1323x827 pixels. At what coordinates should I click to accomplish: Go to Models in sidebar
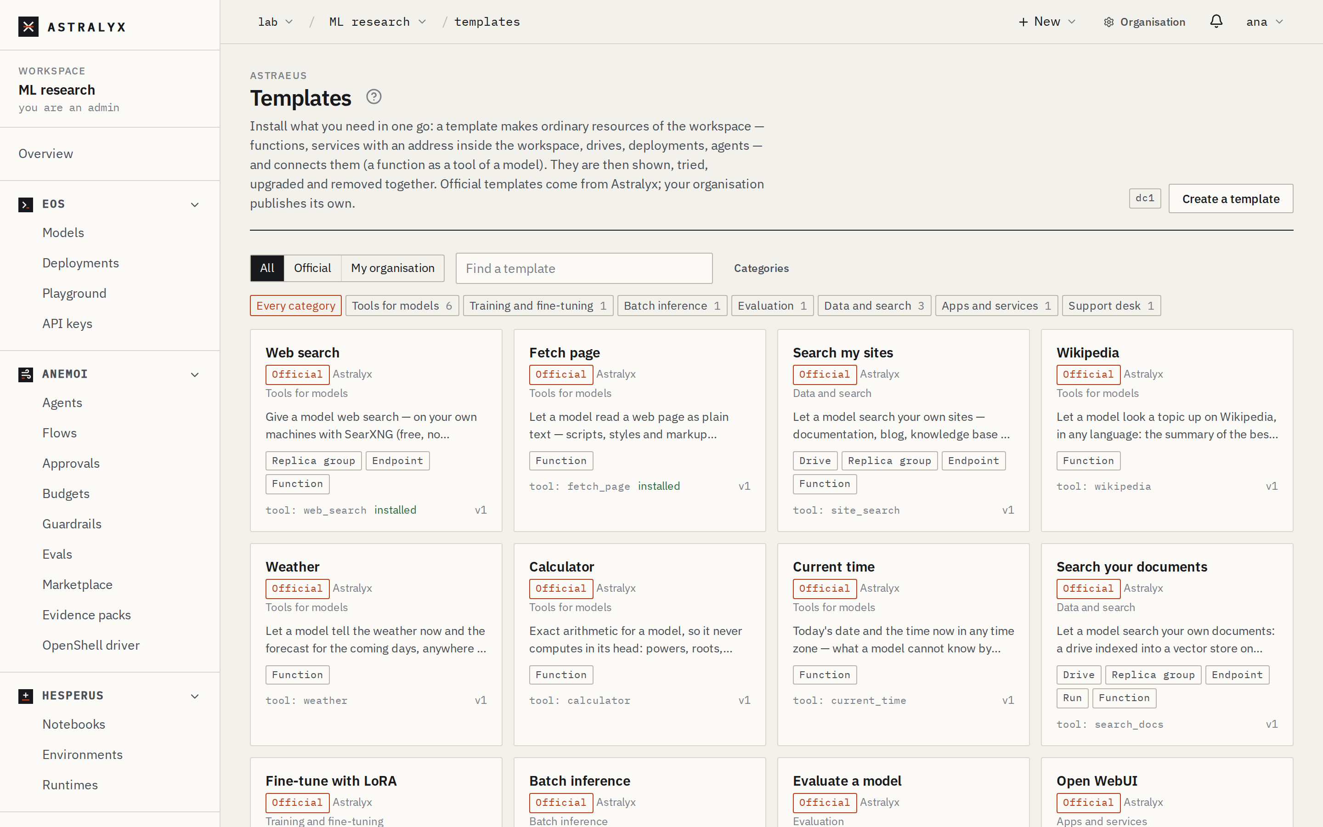coord(63,232)
